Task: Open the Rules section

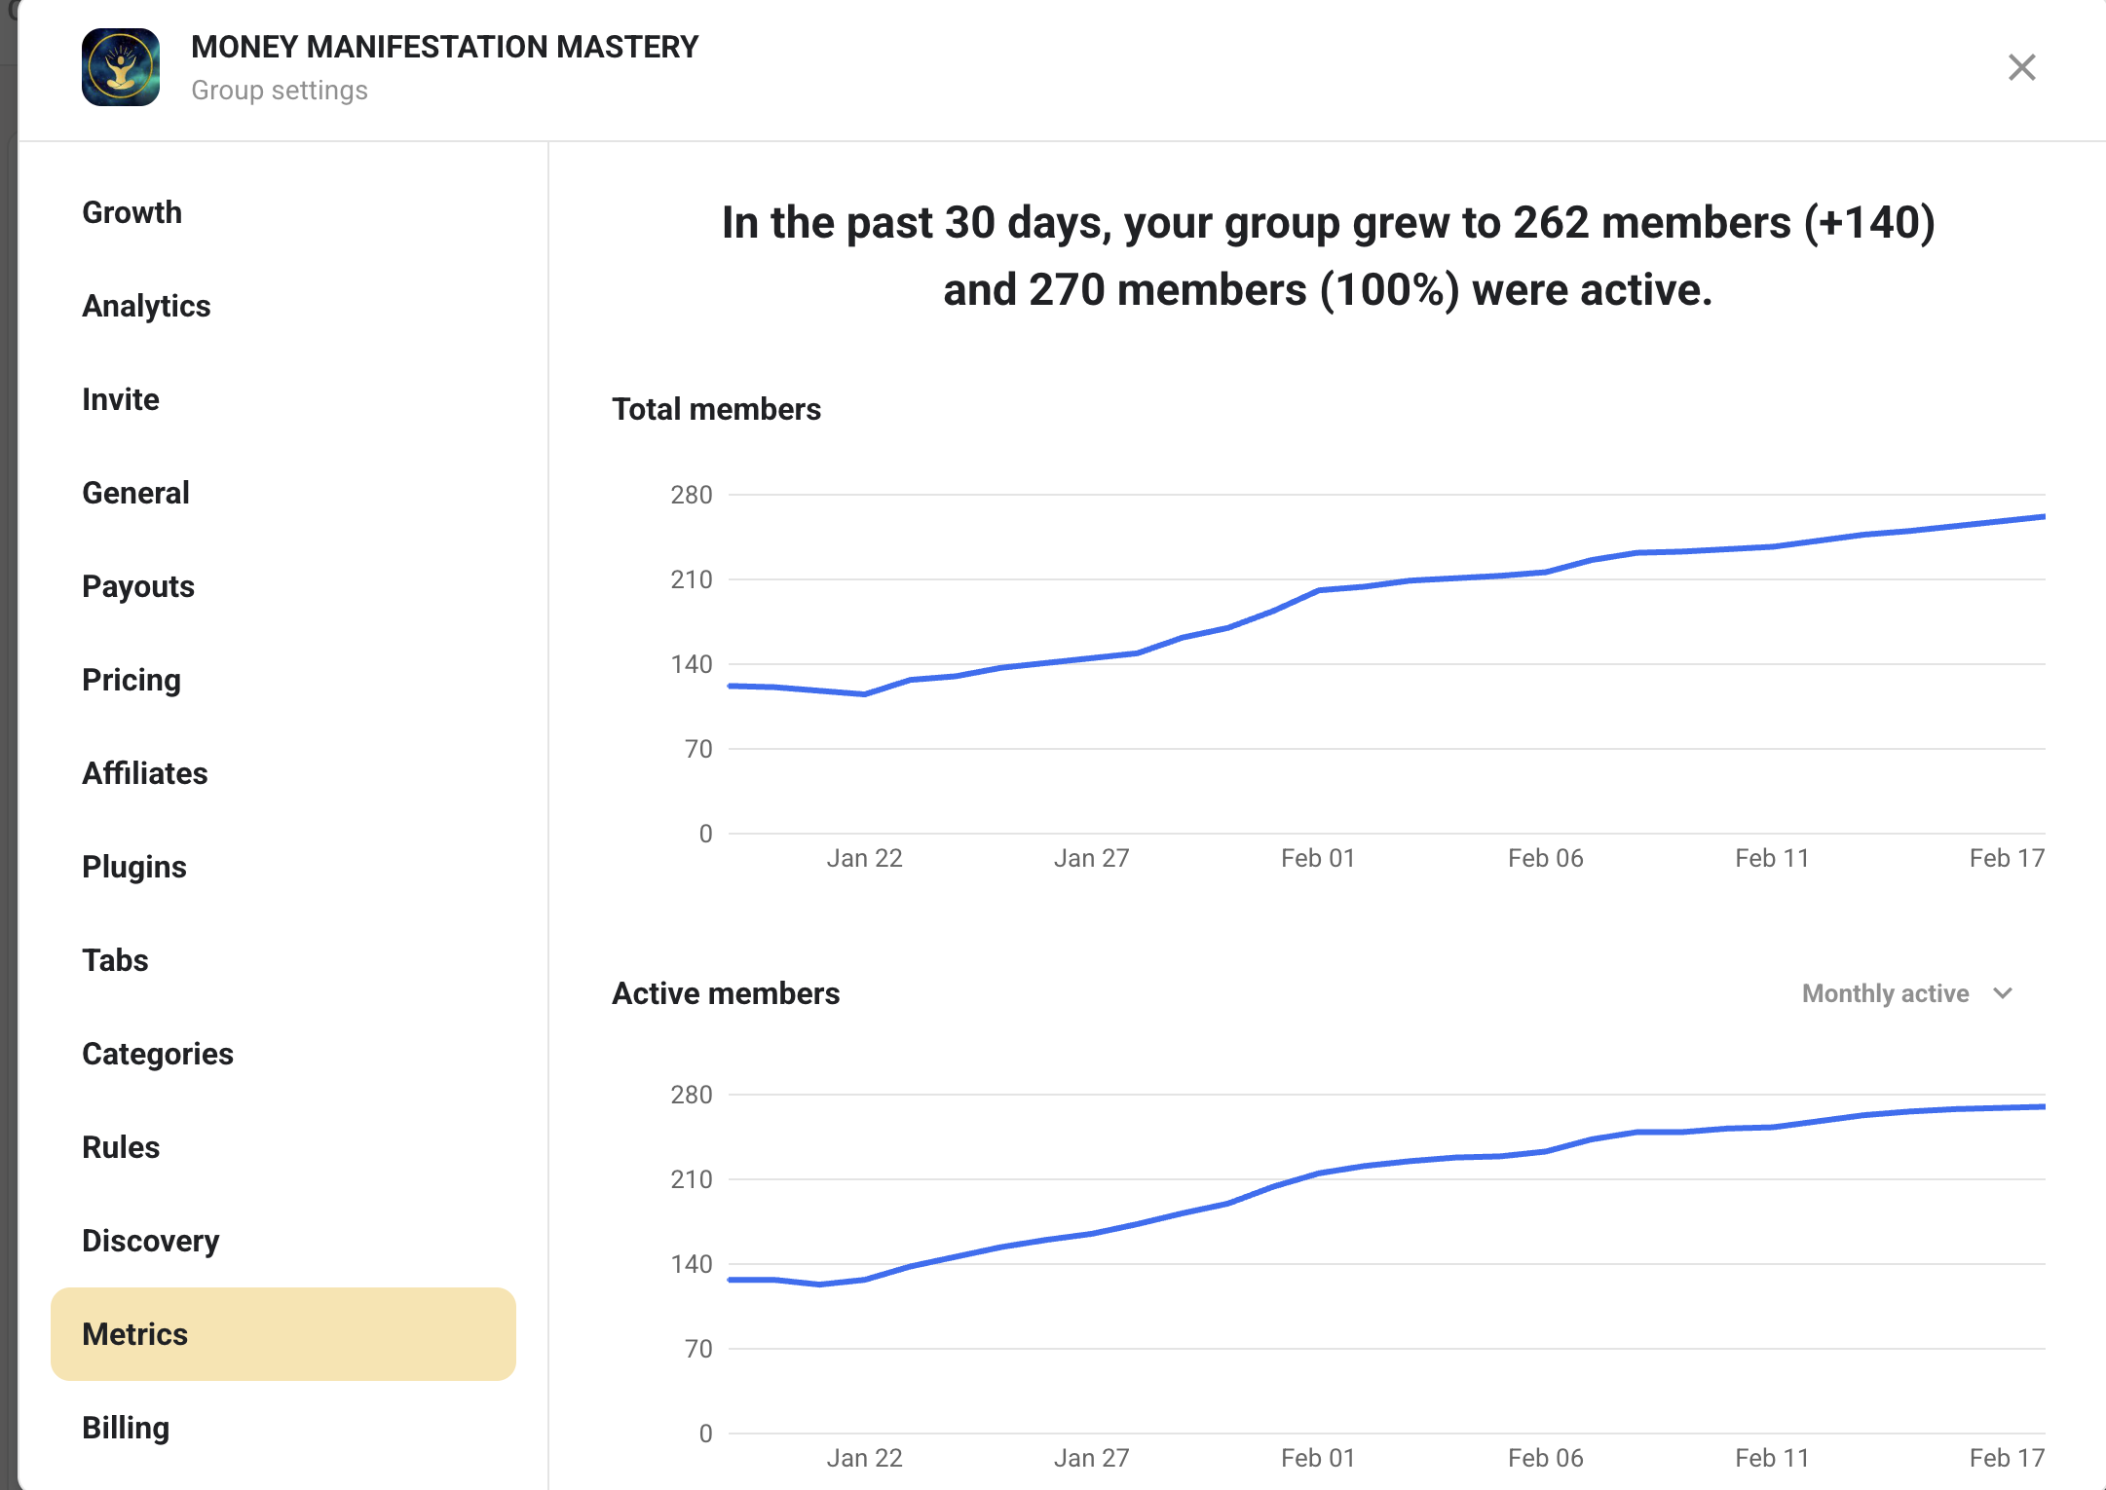Action: coord(121,1147)
